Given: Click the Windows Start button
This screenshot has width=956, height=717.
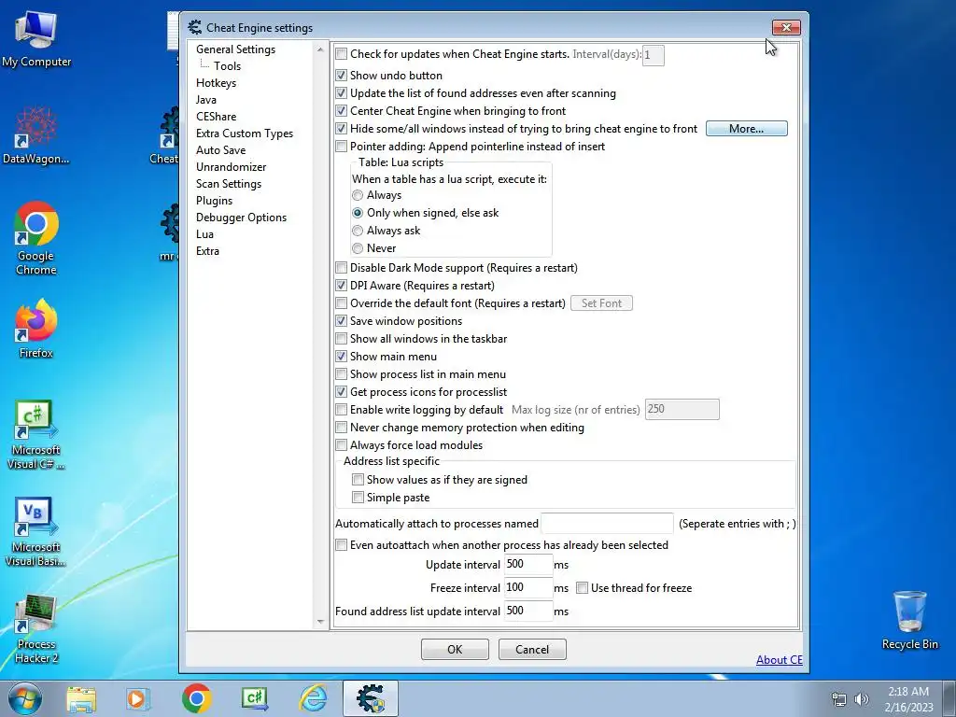Looking at the screenshot, I should pos(25,698).
